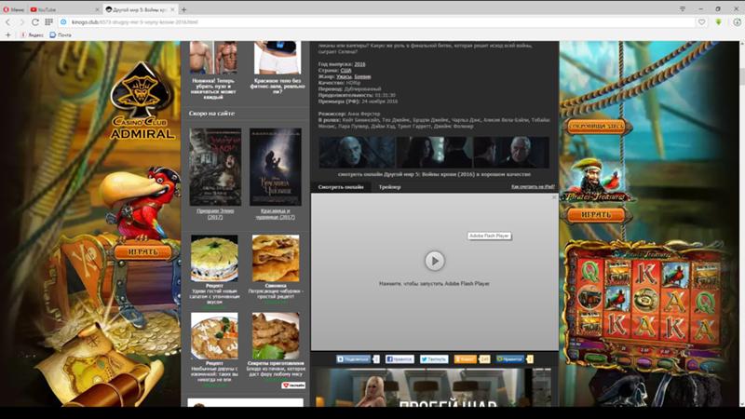Click the Mail.ru Нравится button
Screen dimensions: 745x419
[509, 359]
